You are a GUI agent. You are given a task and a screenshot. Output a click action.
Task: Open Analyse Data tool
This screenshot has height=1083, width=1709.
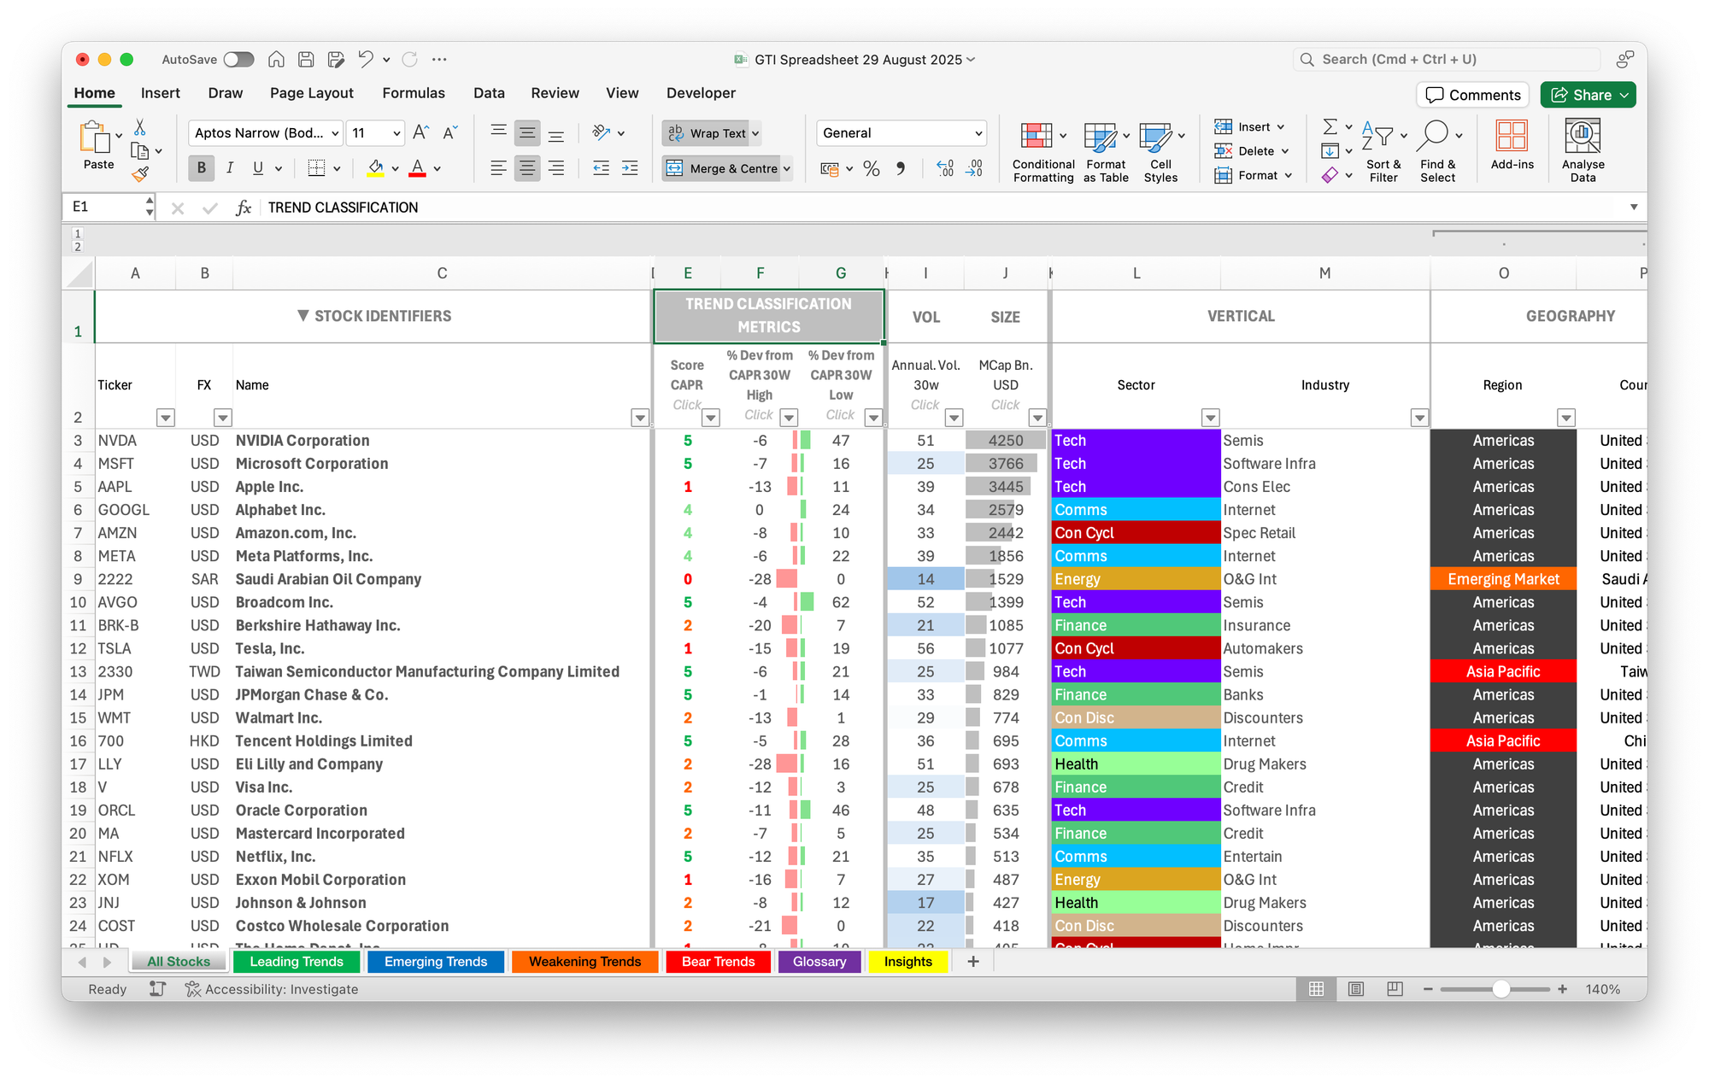coord(1583,137)
